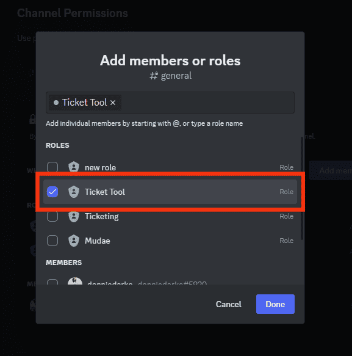Cancel adding members or roles
352x356 pixels.
228,304
